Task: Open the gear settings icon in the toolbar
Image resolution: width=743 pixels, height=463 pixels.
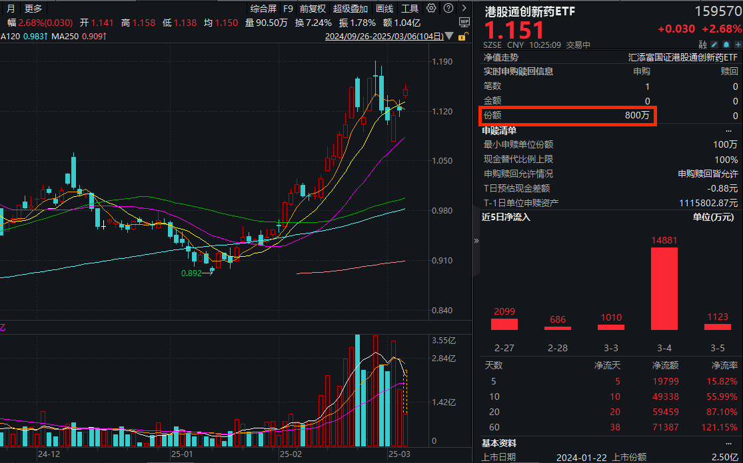Action: pyautogui.click(x=431, y=9)
